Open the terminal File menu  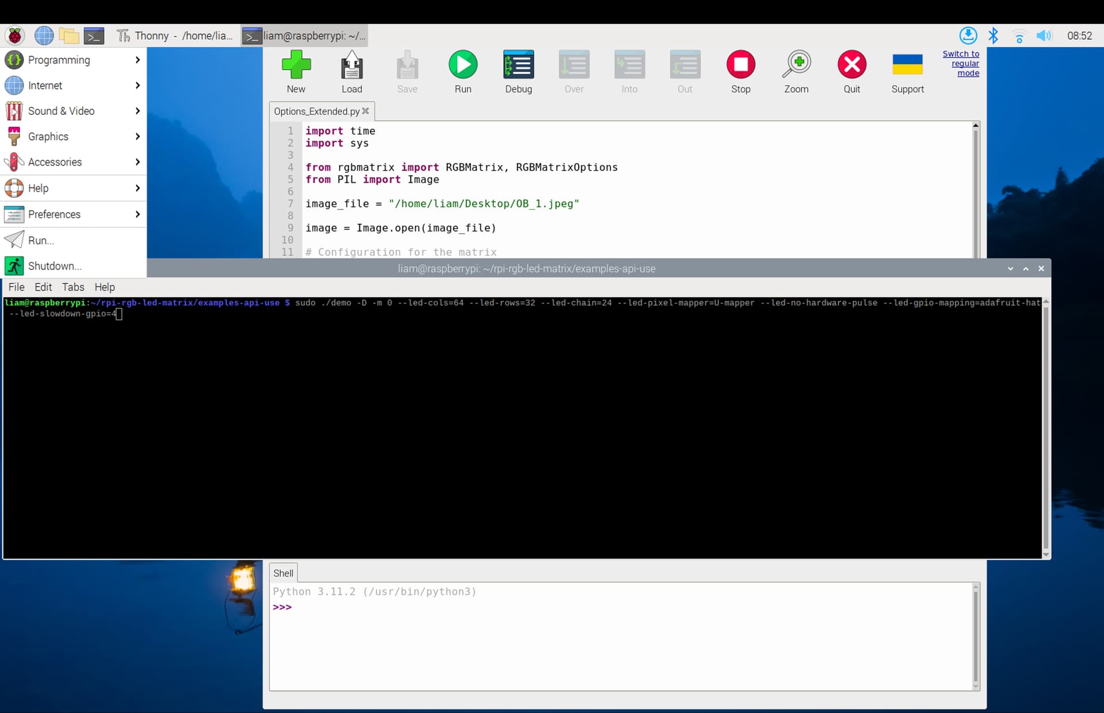[16, 287]
